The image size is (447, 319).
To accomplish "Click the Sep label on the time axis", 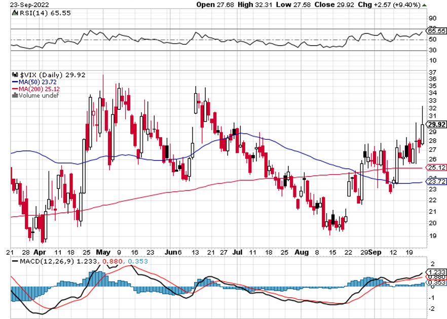I will [x=376, y=252].
